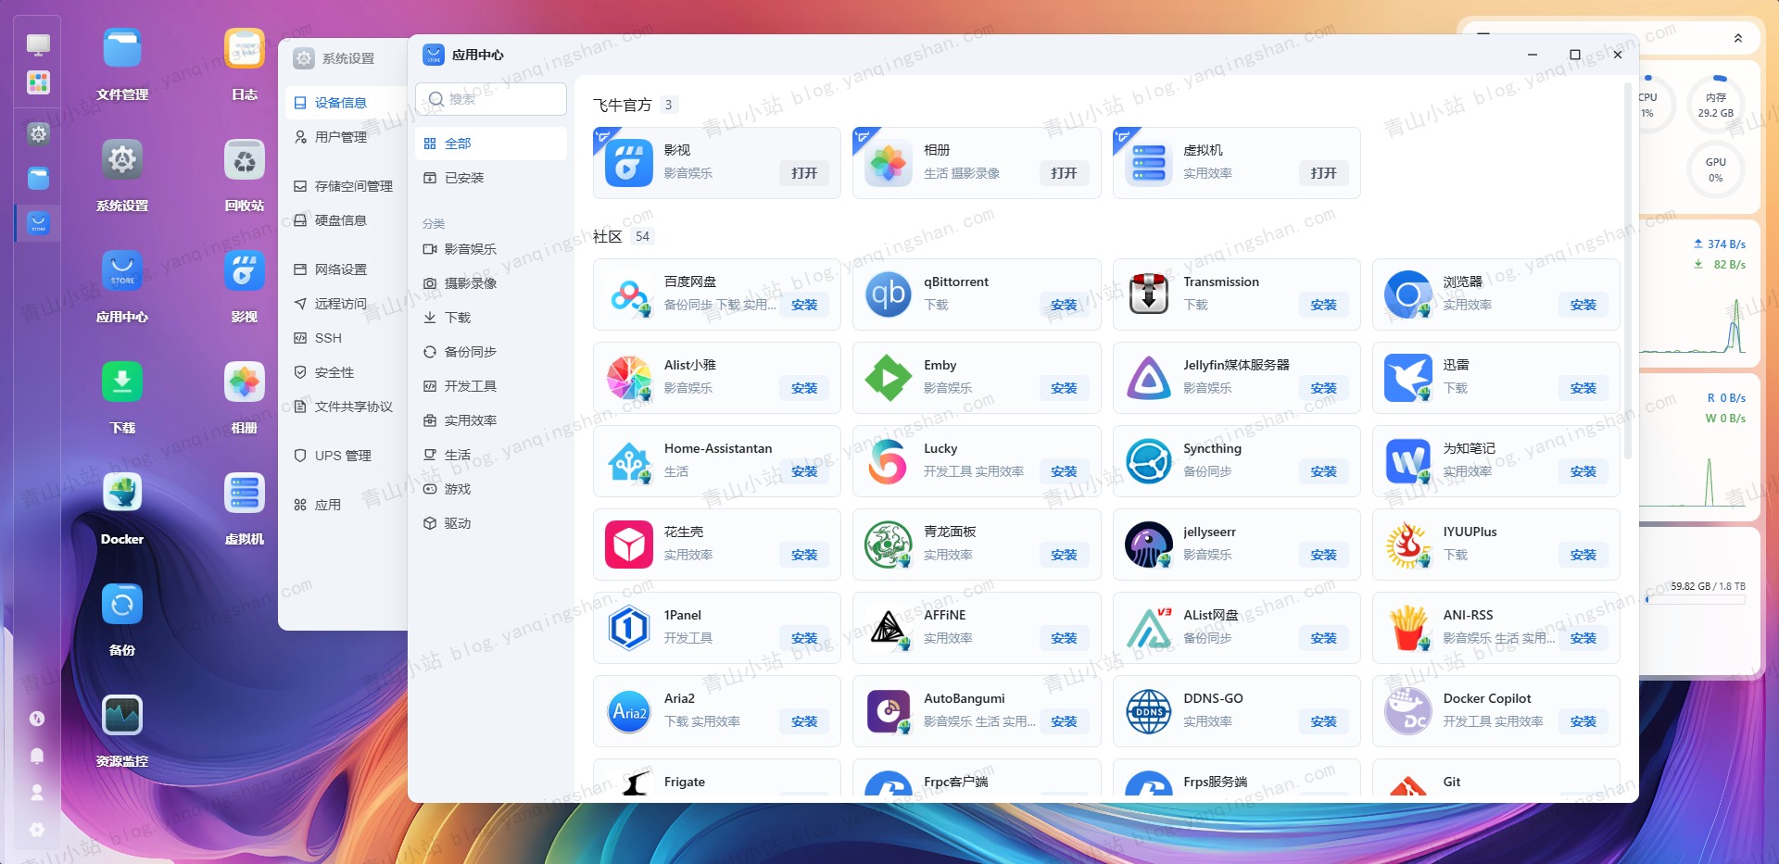The image size is (1779, 864).
Task: Filter by 备份同步 category
Action: tap(491, 352)
